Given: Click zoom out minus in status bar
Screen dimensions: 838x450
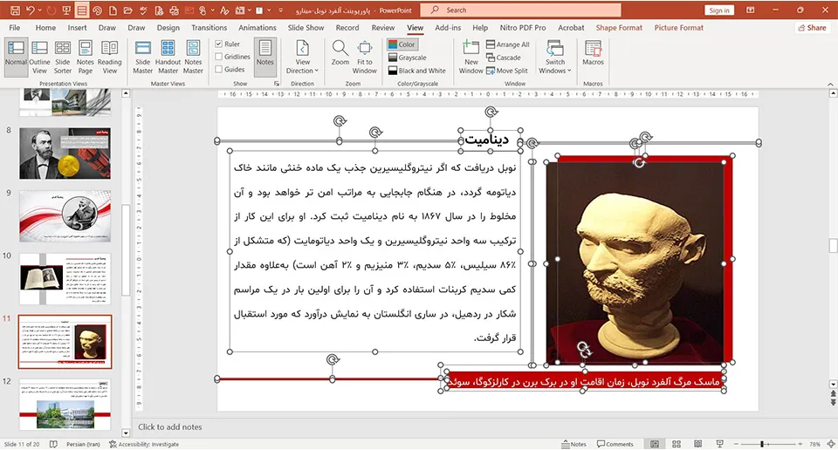Looking at the screenshot, I should click(736, 444).
